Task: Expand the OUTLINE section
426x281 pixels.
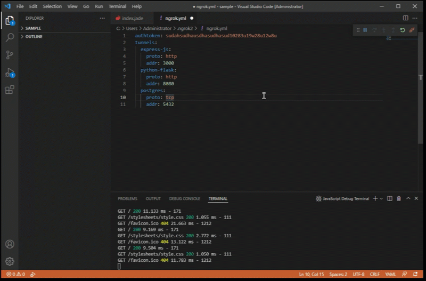Action: coord(33,36)
